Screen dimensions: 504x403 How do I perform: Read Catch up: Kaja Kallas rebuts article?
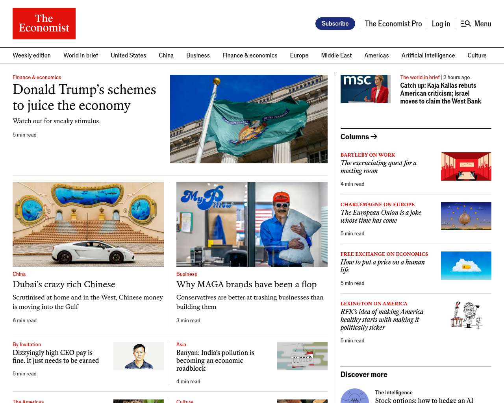(441, 93)
